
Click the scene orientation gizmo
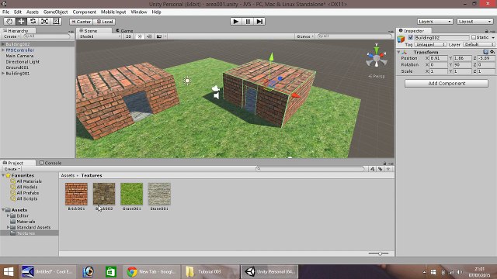tap(376, 59)
